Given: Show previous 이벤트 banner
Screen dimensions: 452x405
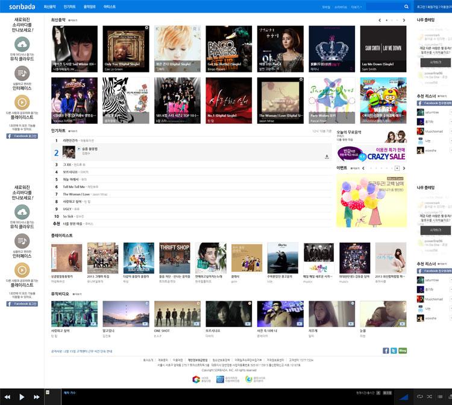Looking at the screenshot, I should (363, 168).
